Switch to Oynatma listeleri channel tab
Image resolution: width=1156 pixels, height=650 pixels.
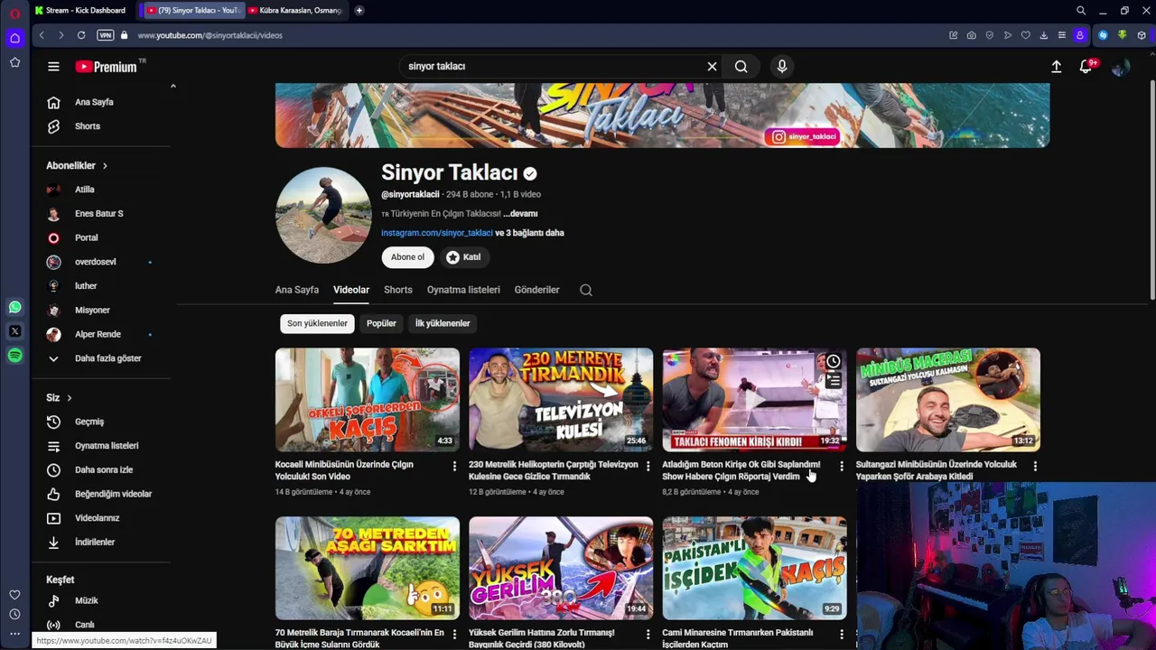tap(463, 290)
